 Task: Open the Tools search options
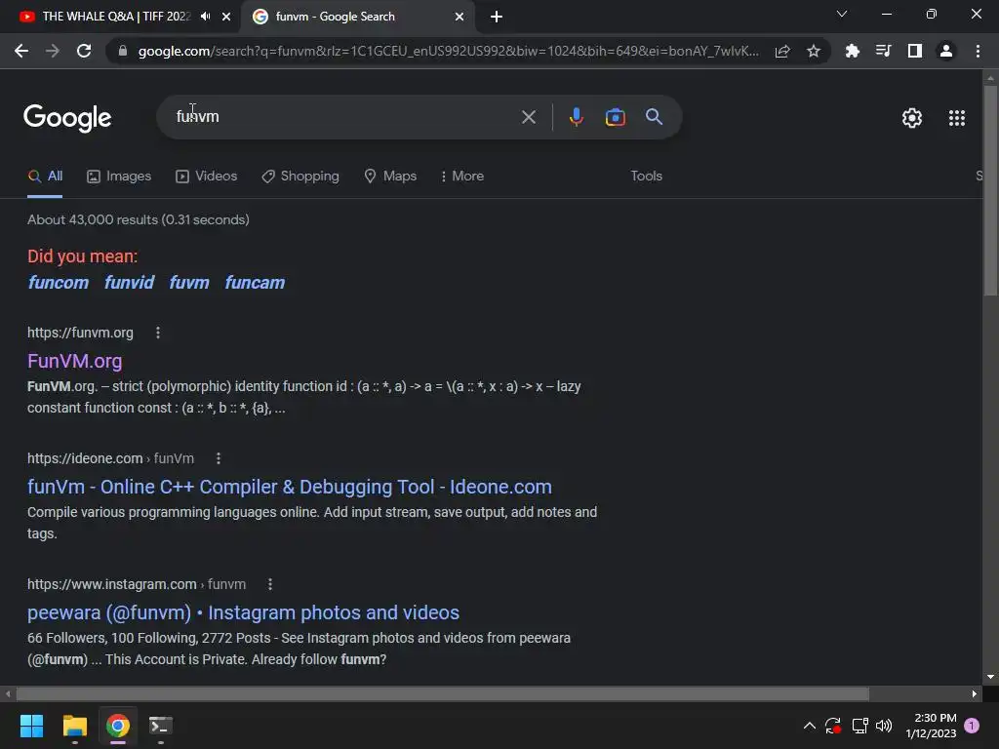(x=646, y=176)
